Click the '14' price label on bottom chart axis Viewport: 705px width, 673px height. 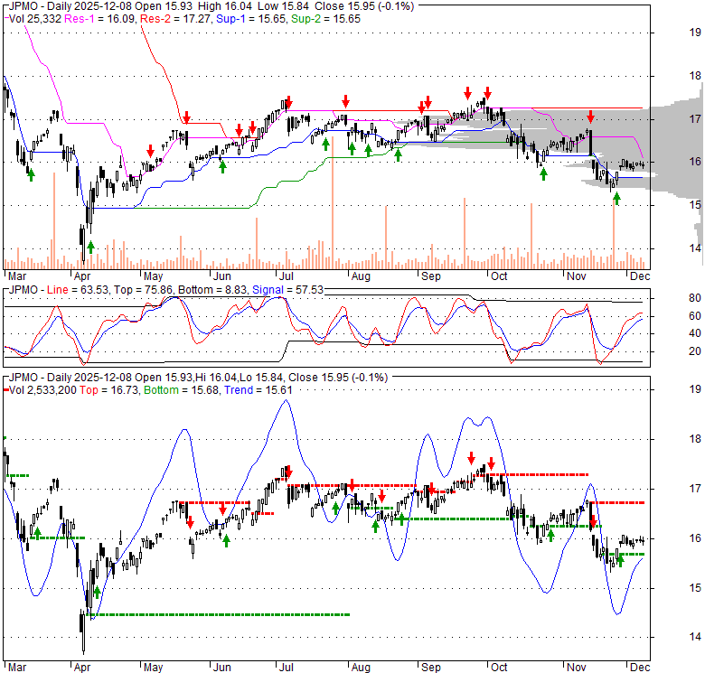(695, 636)
